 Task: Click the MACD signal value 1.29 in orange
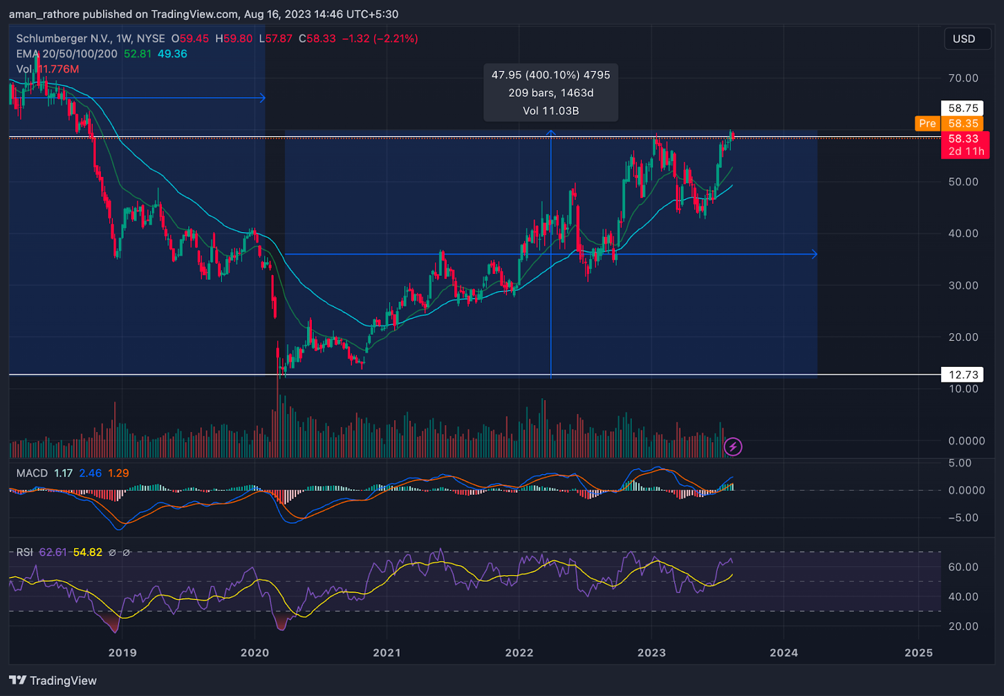[119, 473]
